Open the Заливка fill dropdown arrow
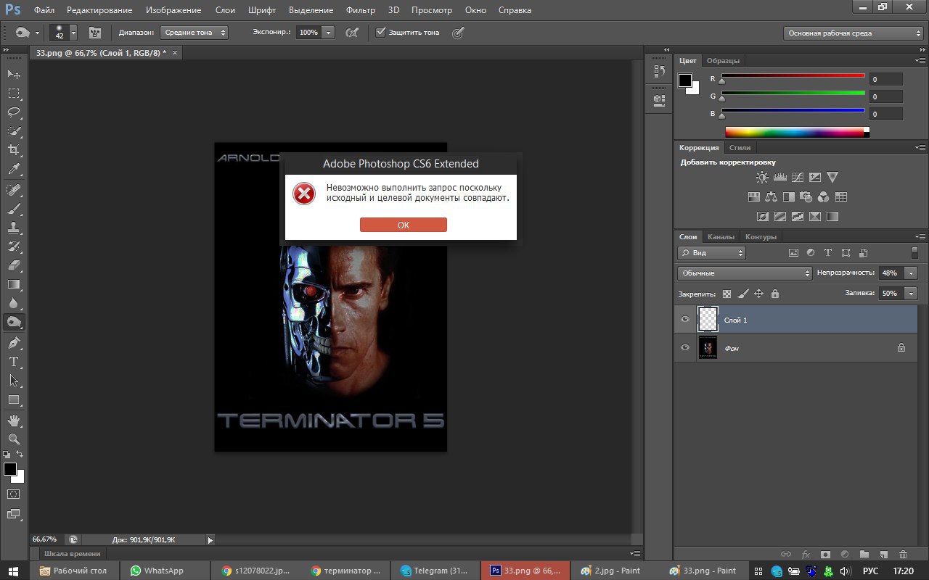 (x=911, y=294)
